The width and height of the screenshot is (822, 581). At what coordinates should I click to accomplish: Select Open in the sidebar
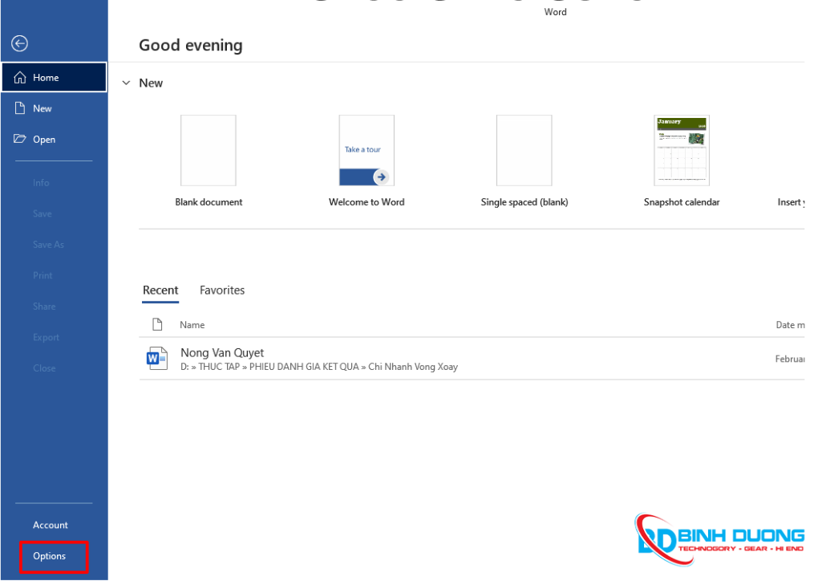(54, 140)
